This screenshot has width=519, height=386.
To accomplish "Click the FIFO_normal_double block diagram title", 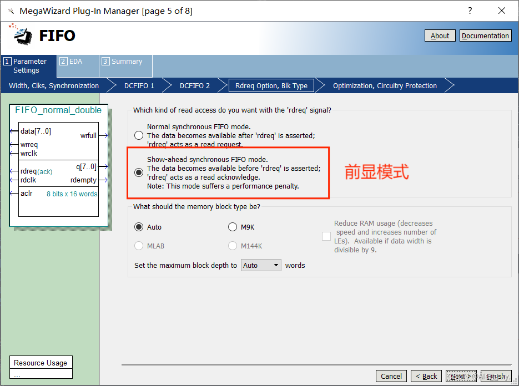I will point(58,110).
